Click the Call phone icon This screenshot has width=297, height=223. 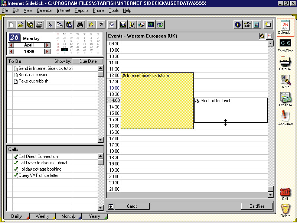(285, 193)
